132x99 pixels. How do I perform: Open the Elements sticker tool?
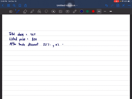[53, 12]
